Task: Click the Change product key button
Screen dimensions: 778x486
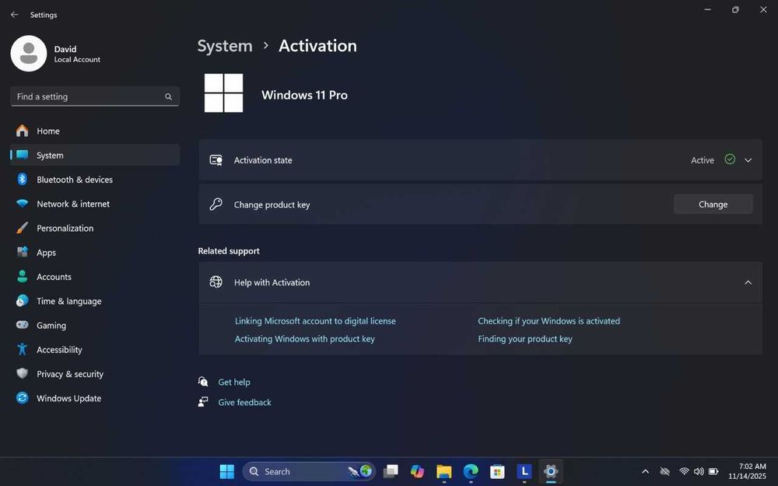Action: pyautogui.click(x=713, y=205)
